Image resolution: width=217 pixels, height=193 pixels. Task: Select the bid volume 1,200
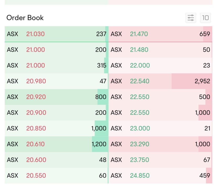pos(99,144)
